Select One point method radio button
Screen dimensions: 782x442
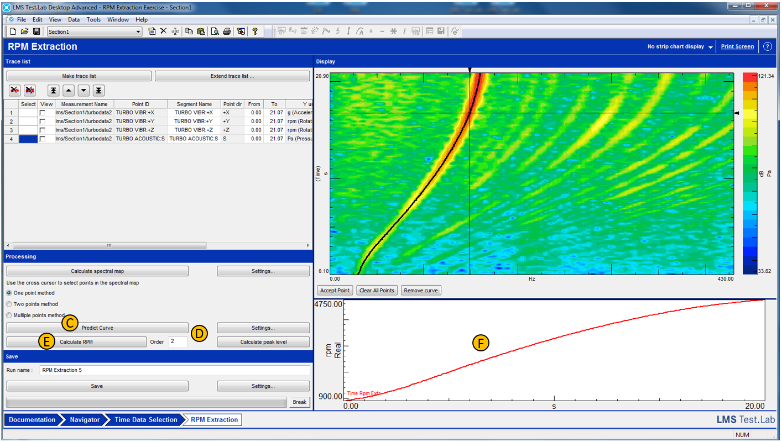(9, 293)
